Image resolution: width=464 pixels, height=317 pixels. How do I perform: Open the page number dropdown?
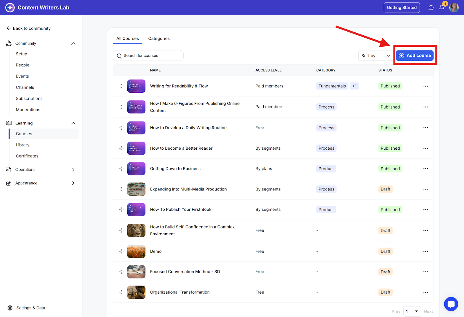pos(412,311)
